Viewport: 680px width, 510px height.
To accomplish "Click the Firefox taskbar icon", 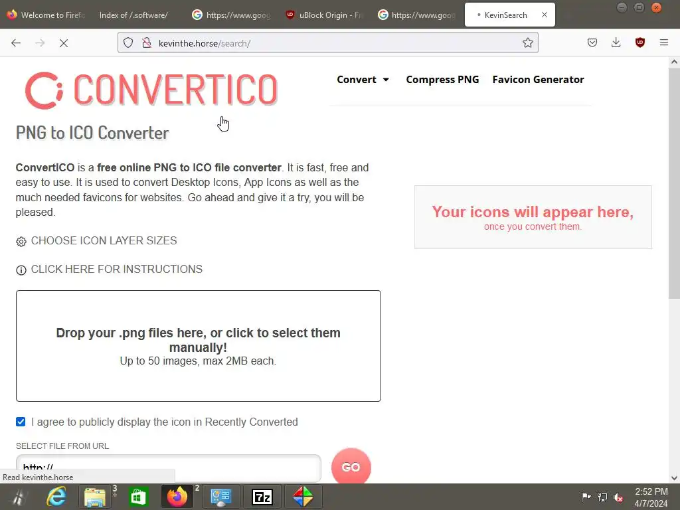I will [177, 497].
